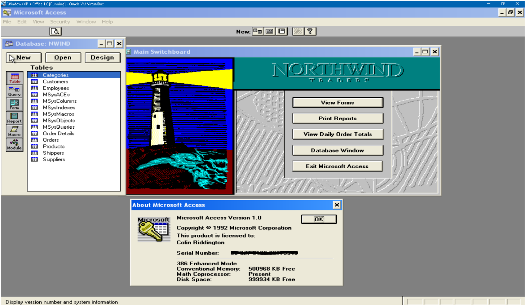Select the Form object icon in sidebar
528x308 pixels.
(x=14, y=104)
